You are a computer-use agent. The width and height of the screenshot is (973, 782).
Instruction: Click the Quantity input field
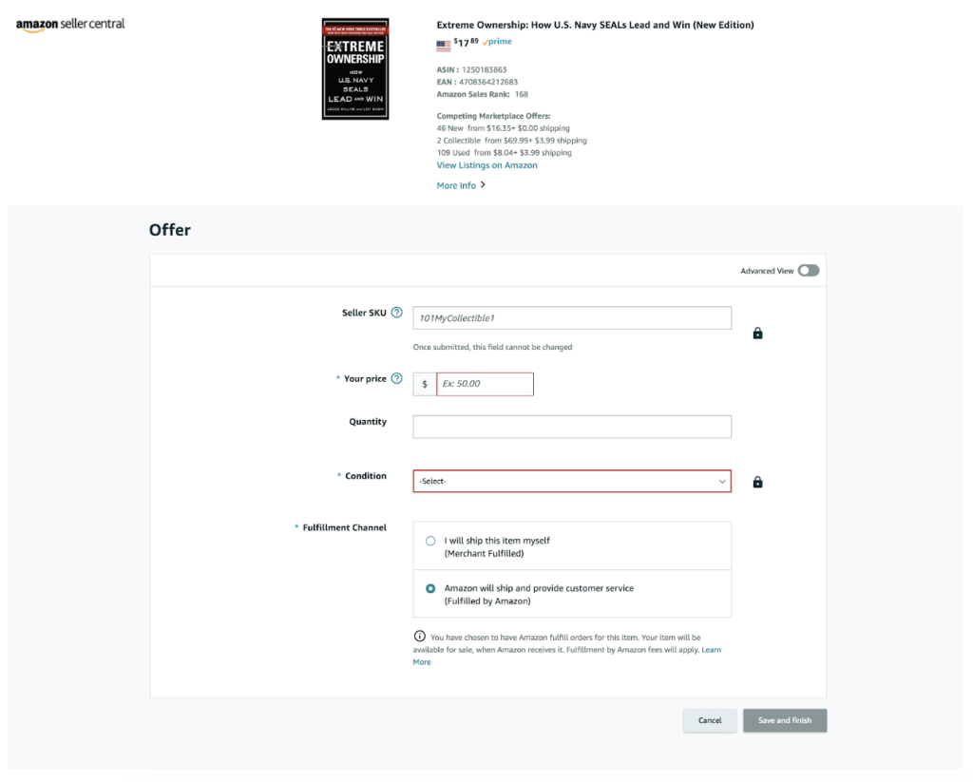tap(571, 426)
